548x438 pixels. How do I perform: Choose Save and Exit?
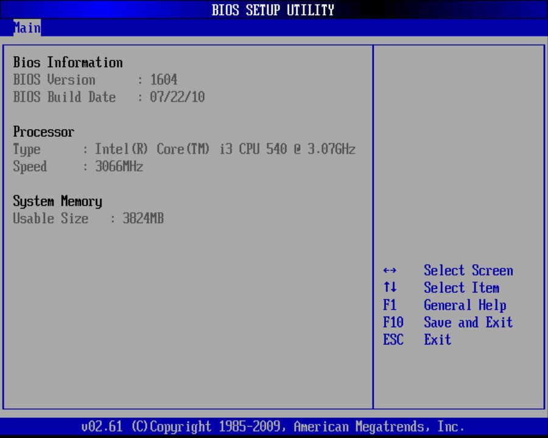[468, 322]
